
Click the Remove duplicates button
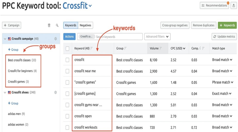coord(204,25)
